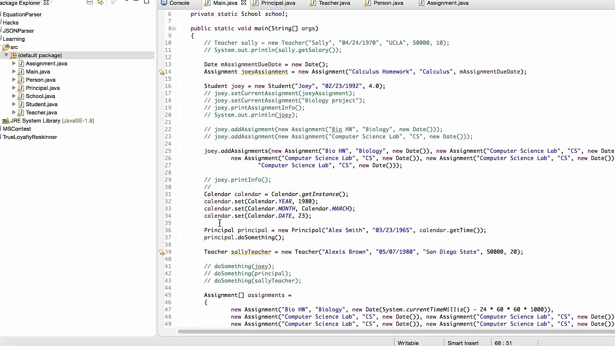Click the default package icon

pos(13,55)
